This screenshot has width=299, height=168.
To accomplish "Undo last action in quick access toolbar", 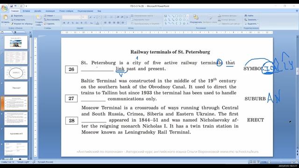I will pos(15,6).
